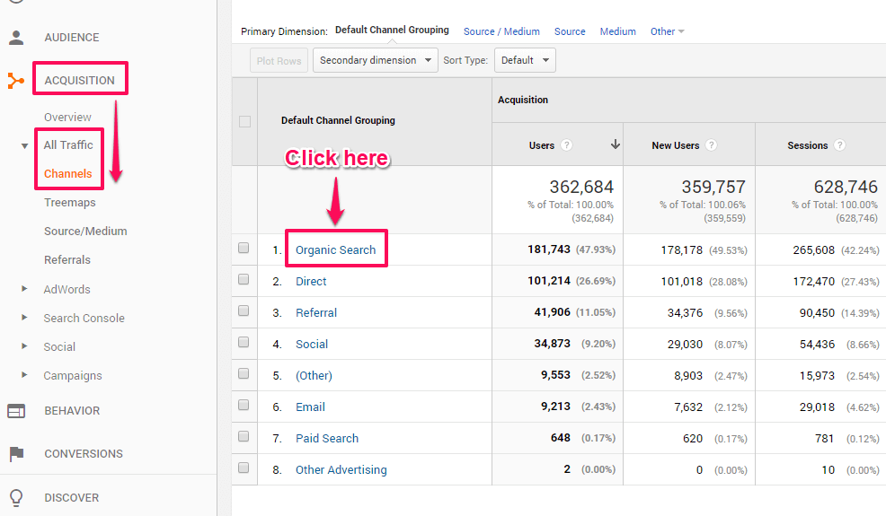Open the BEHAVIOR sidebar section

(72, 411)
